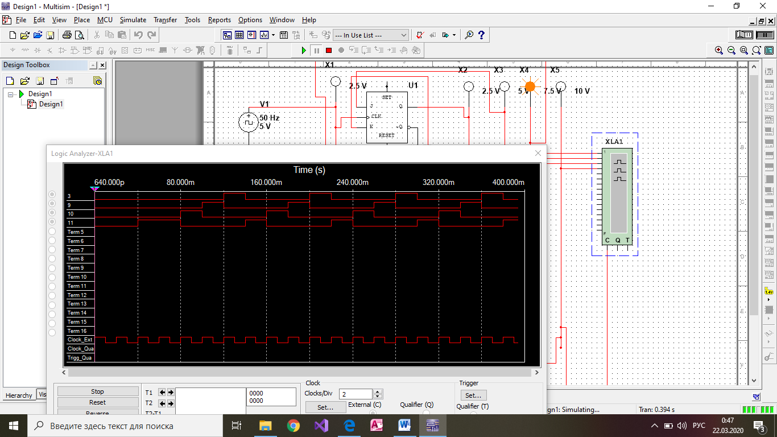This screenshot has width=777, height=437.
Task: Click the Print icon in toolbar
Action: pyautogui.click(x=67, y=35)
